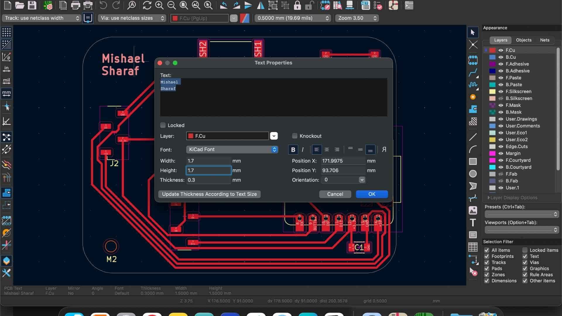Click the Italic formatting button

[x=303, y=150]
